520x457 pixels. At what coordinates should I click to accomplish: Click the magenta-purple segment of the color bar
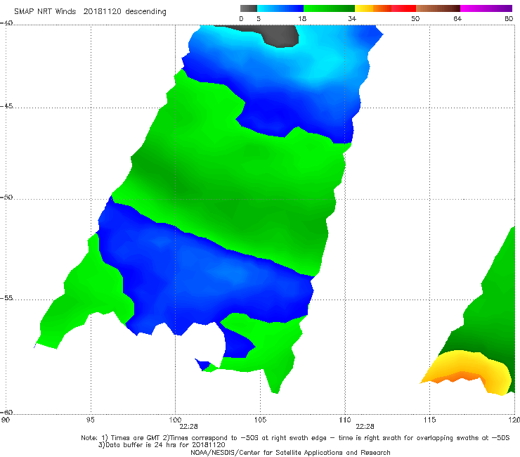tap(486, 8)
